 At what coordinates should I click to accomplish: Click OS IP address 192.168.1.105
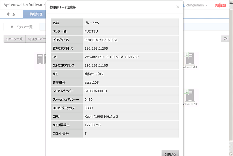pos(96,65)
